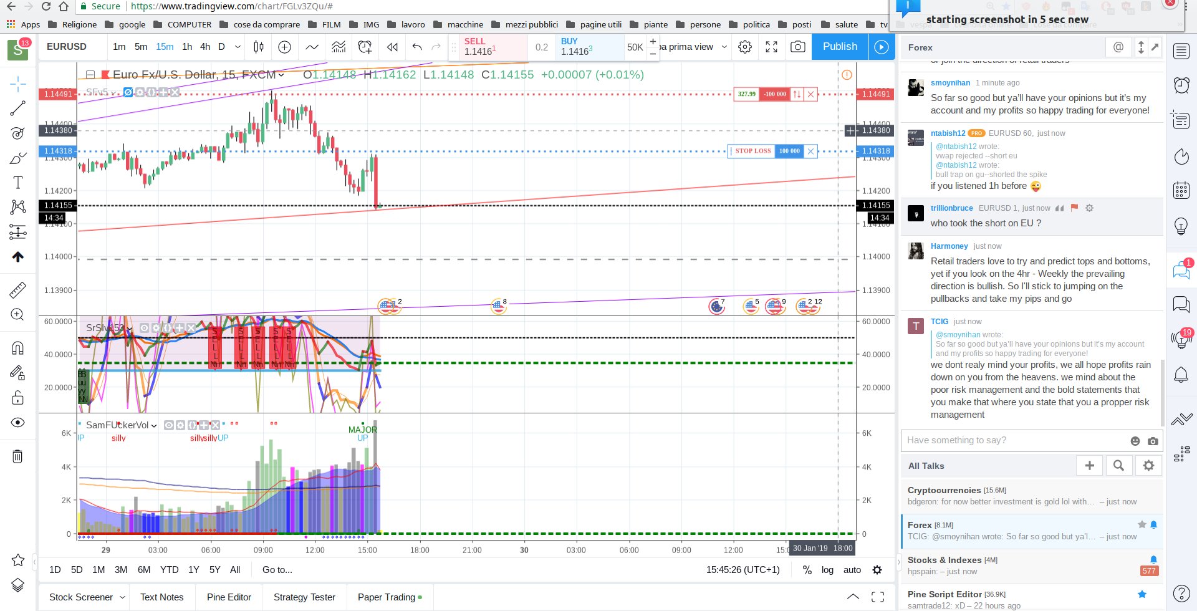The height and width of the screenshot is (611, 1197).
Task: Open help center question mark
Action: [x=1181, y=594]
